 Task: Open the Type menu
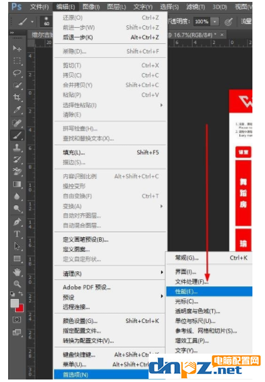tap(143, 7)
